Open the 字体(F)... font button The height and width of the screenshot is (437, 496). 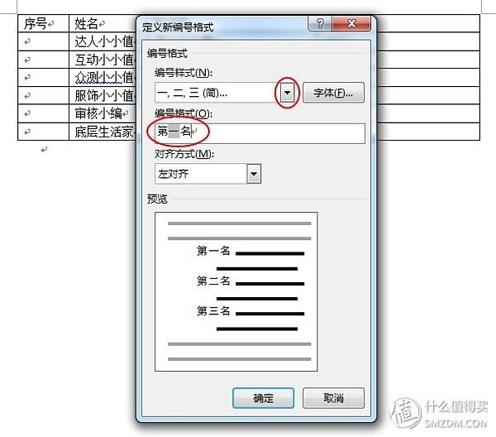pos(333,93)
